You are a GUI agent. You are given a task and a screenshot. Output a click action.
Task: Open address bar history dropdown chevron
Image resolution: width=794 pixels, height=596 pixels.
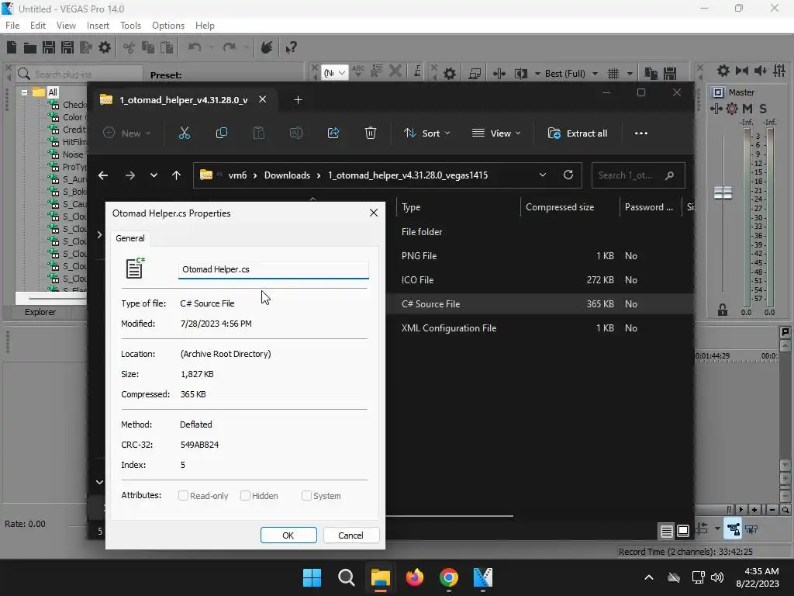(x=542, y=175)
